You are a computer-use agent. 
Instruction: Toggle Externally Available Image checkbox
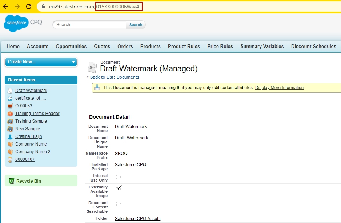point(119,188)
